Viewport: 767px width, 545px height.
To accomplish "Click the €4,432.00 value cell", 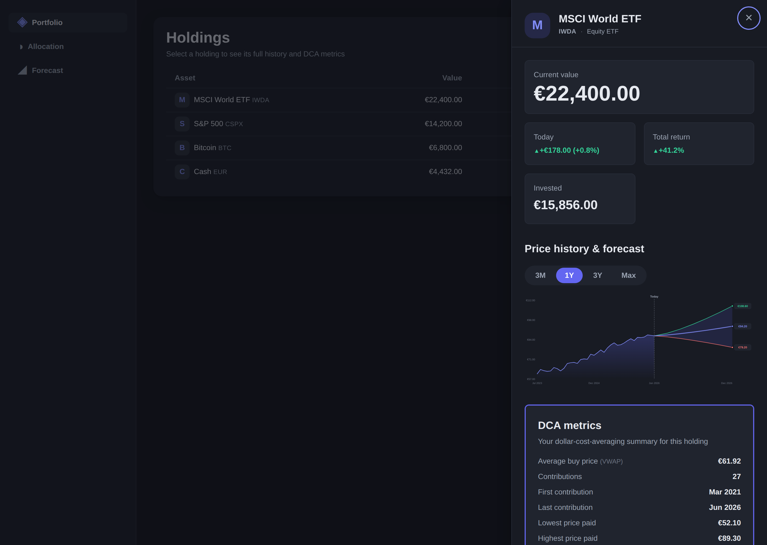I will pyautogui.click(x=445, y=172).
